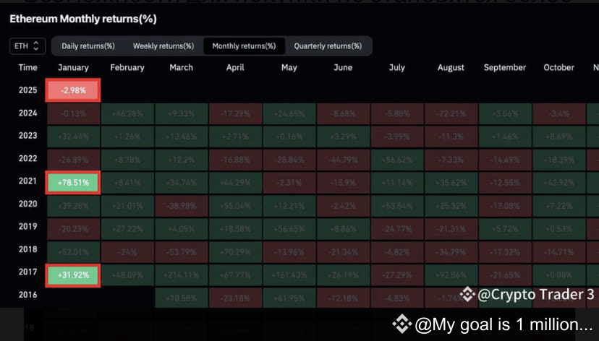Image resolution: width=599 pixels, height=341 pixels.
Task: Click the June column header
Action: pos(343,67)
